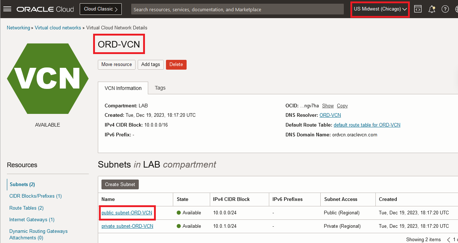The width and height of the screenshot is (458, 243).
Task: Copy the OCID
Action: coord(342,106)
